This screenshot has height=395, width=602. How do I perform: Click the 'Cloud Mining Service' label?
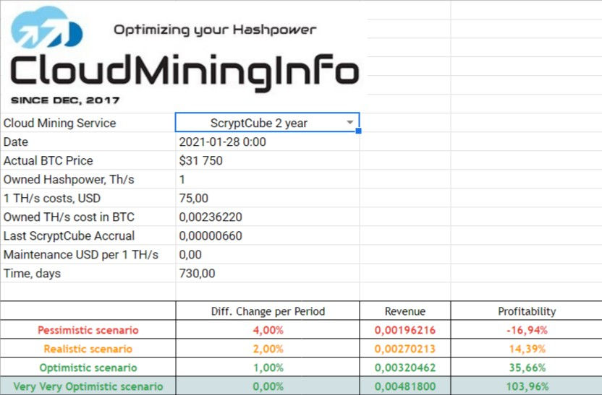click(x=59, y=123)
